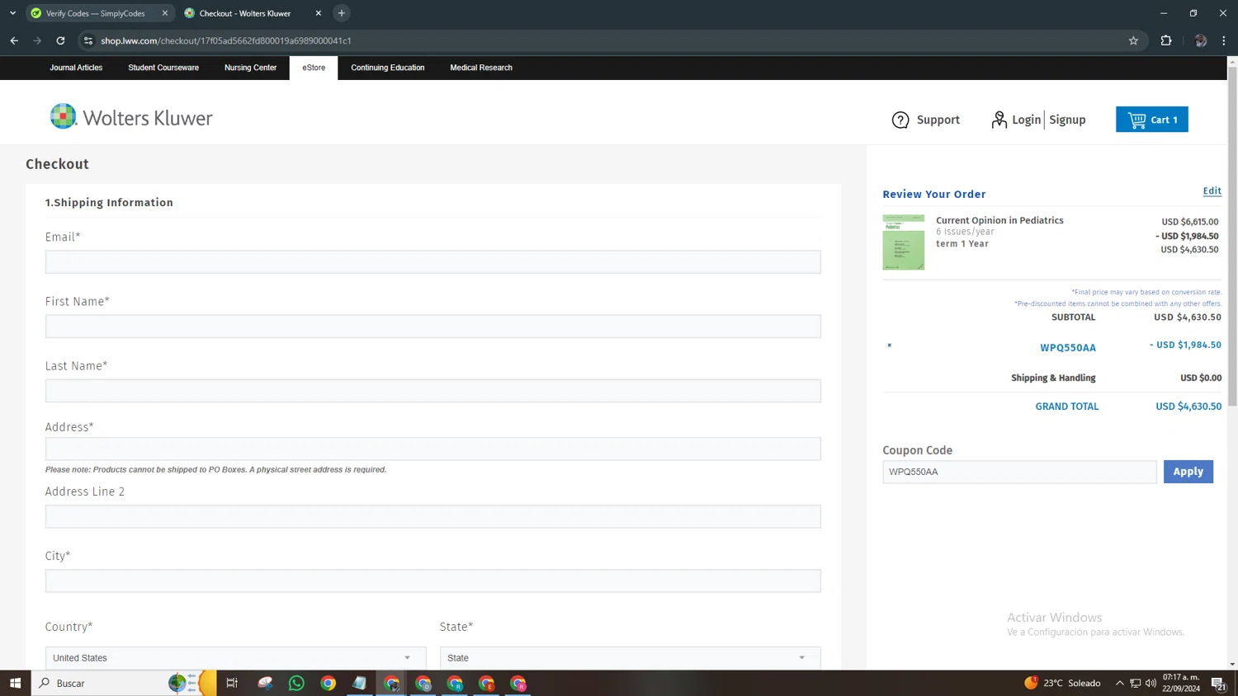Focus the First Name field
The height and width of the screenshot is (696, 1238).
[433, 326]
